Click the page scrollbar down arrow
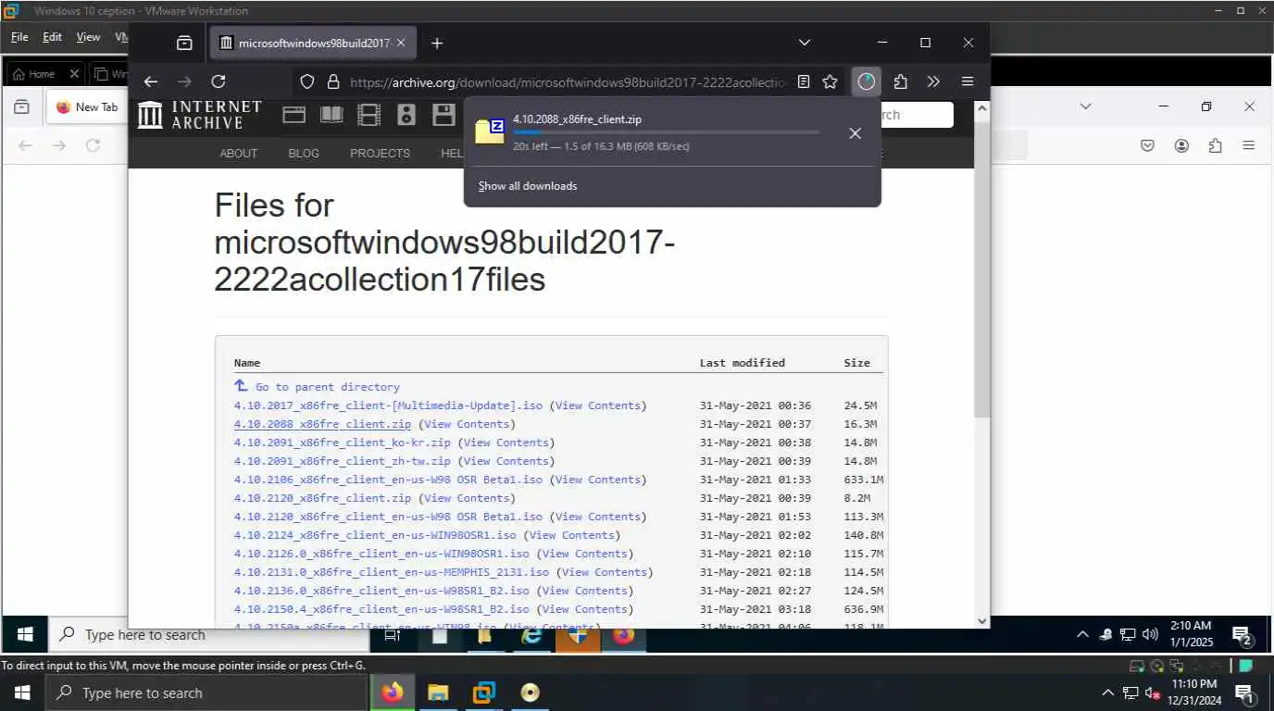1274x711 pixels. [x=982, y=620]
